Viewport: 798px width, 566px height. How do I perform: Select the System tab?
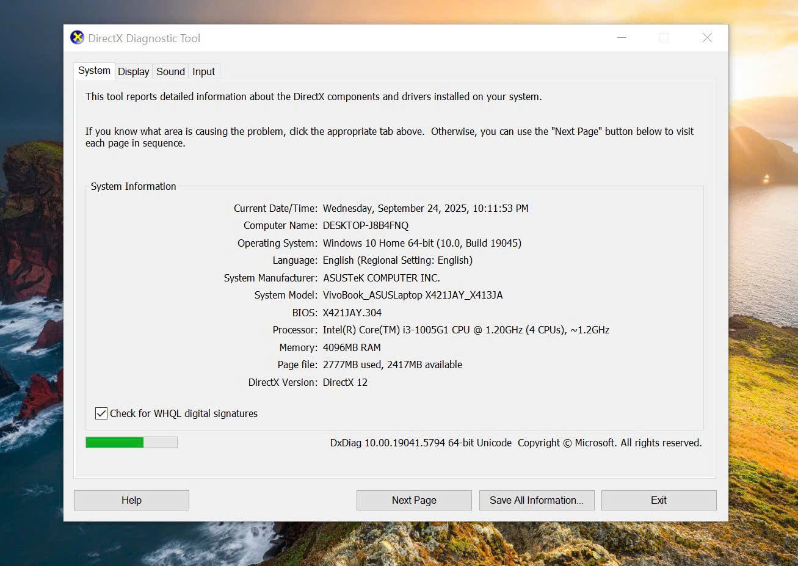tap(94, 71)
